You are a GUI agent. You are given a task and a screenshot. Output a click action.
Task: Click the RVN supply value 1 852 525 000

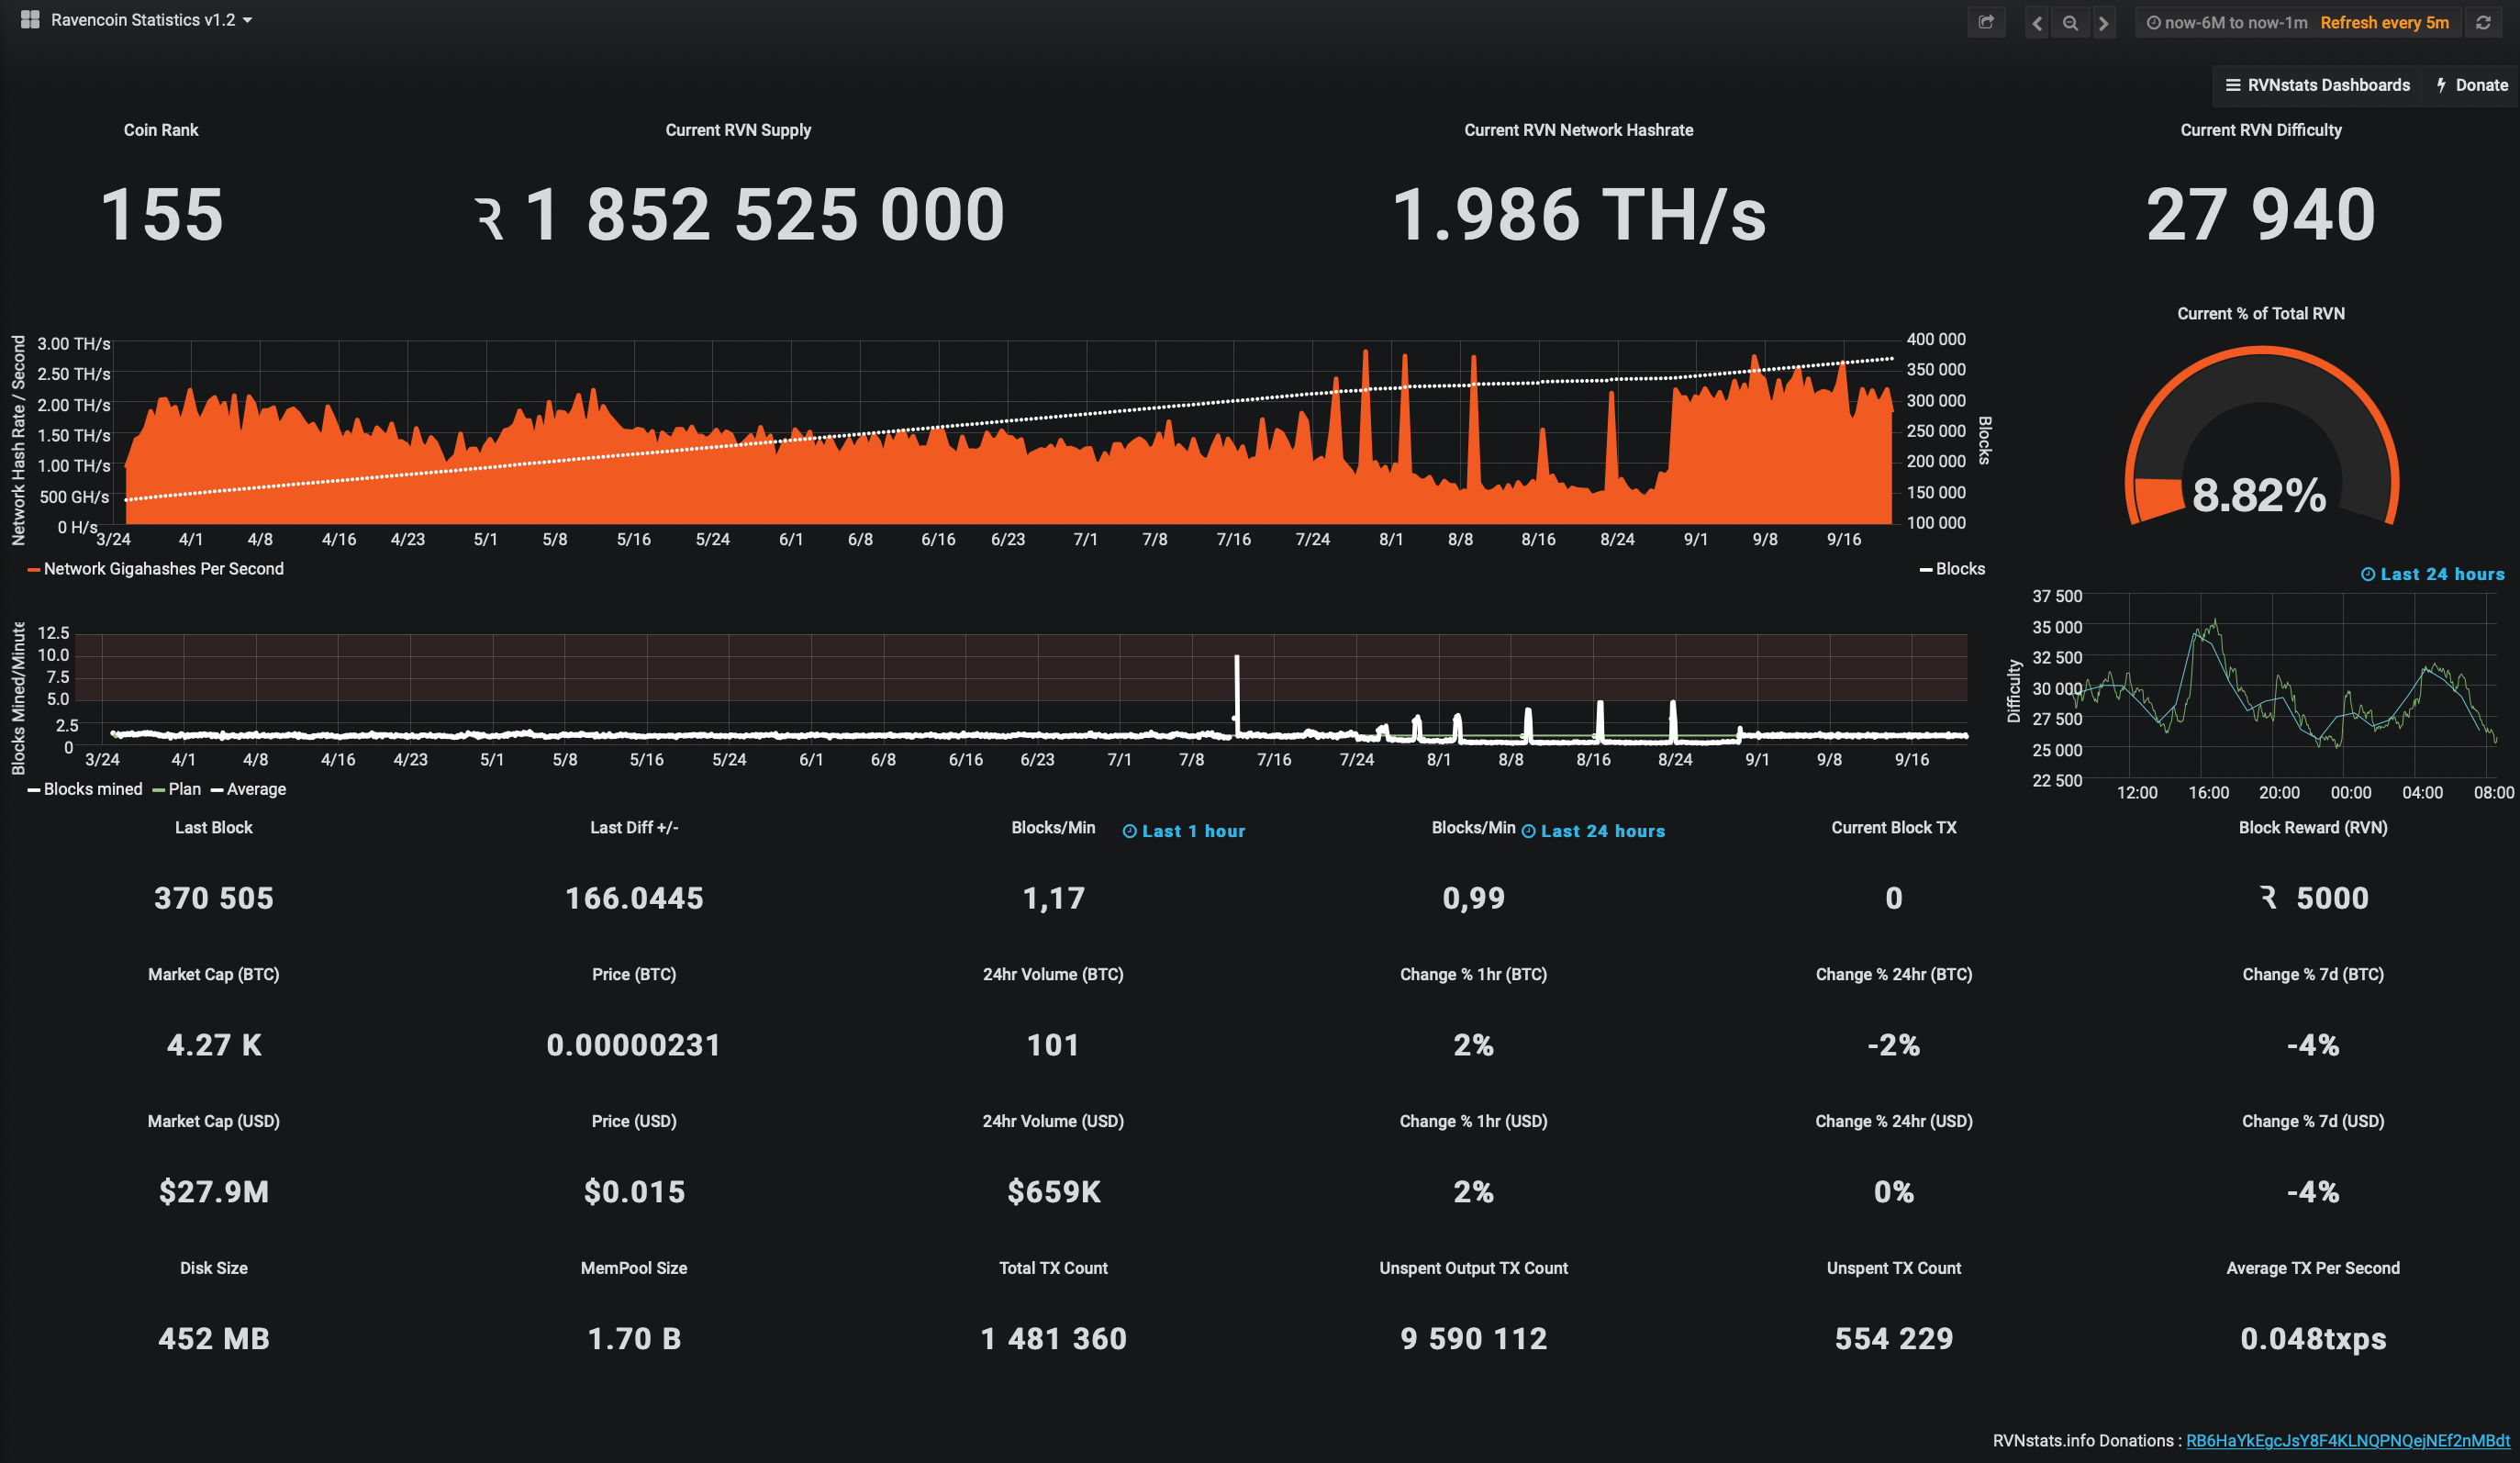(764, 214)
